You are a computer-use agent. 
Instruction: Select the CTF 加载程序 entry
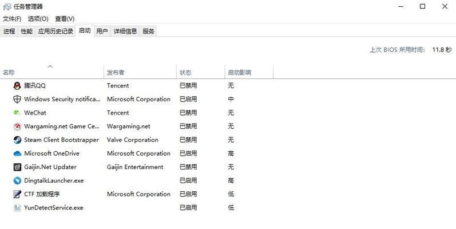pyautogui.click(x=42, y=194)
